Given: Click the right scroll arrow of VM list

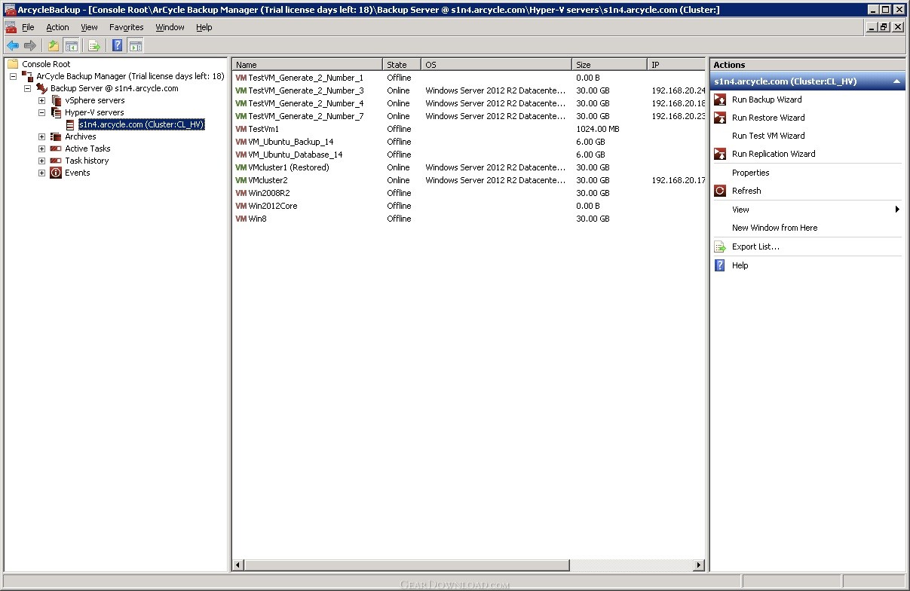Looking at the screenshot, I should coord(699,565).
